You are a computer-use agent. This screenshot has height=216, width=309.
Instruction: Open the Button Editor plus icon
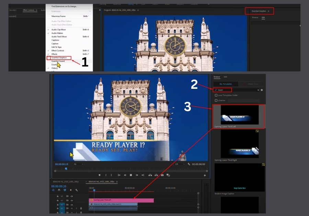click(205, 175)
